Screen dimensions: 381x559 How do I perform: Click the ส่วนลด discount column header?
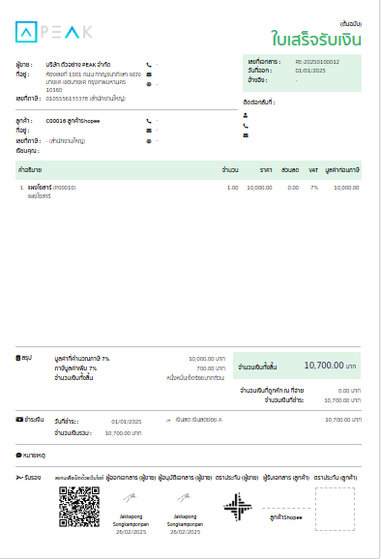[x=290, y=170]
